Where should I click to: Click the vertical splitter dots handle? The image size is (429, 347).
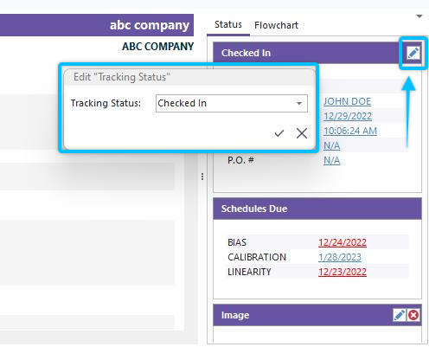pos(202,177)
